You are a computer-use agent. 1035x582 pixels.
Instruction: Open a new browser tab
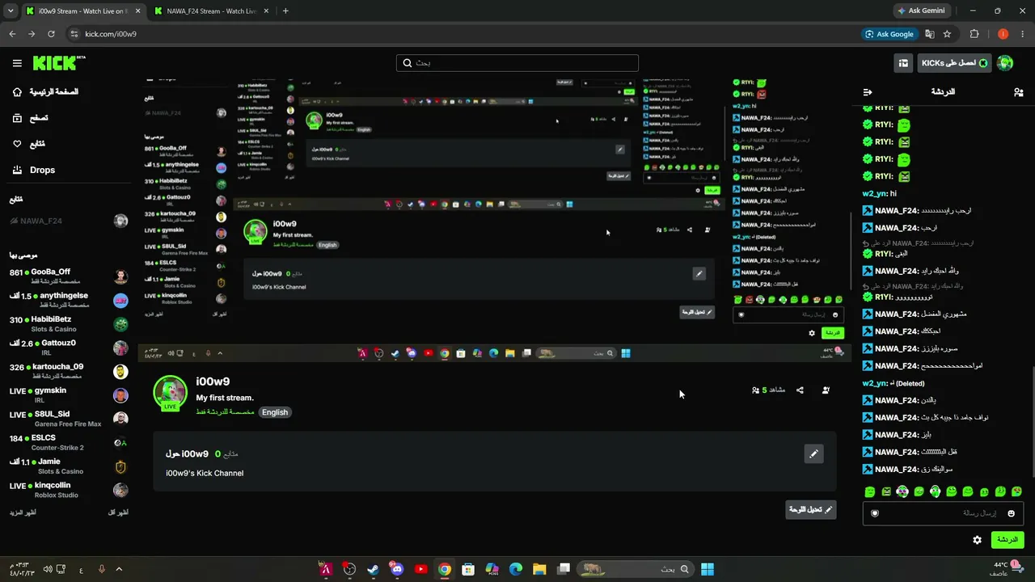point(285,11)
